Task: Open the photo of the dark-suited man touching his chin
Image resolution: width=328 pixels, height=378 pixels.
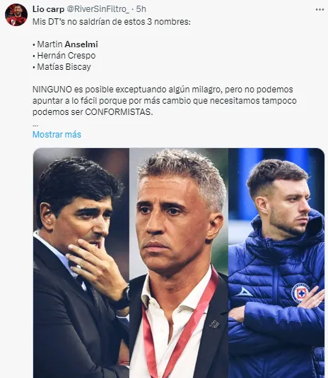Action: coord(81,263)
